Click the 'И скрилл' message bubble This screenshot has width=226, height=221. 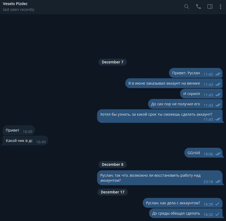click(x=201, y=94)
